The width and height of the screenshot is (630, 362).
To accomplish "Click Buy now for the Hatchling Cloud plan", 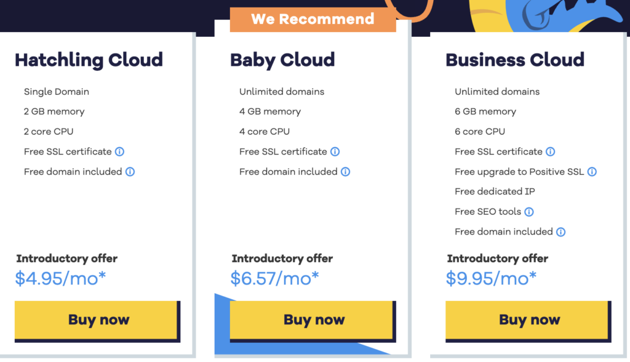I will (x=97, y=320).
